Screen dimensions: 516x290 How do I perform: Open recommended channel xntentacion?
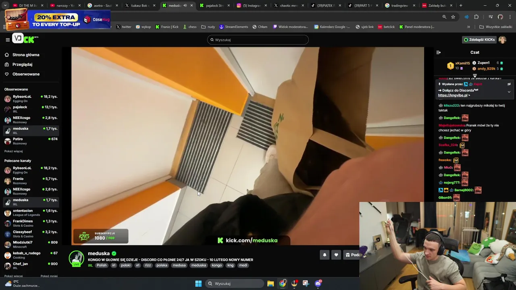coord(31,213)
